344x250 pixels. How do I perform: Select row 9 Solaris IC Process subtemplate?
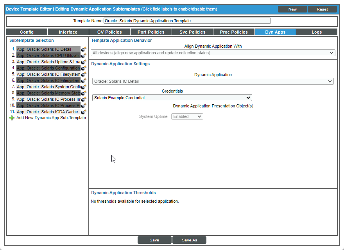coord(48,99)
